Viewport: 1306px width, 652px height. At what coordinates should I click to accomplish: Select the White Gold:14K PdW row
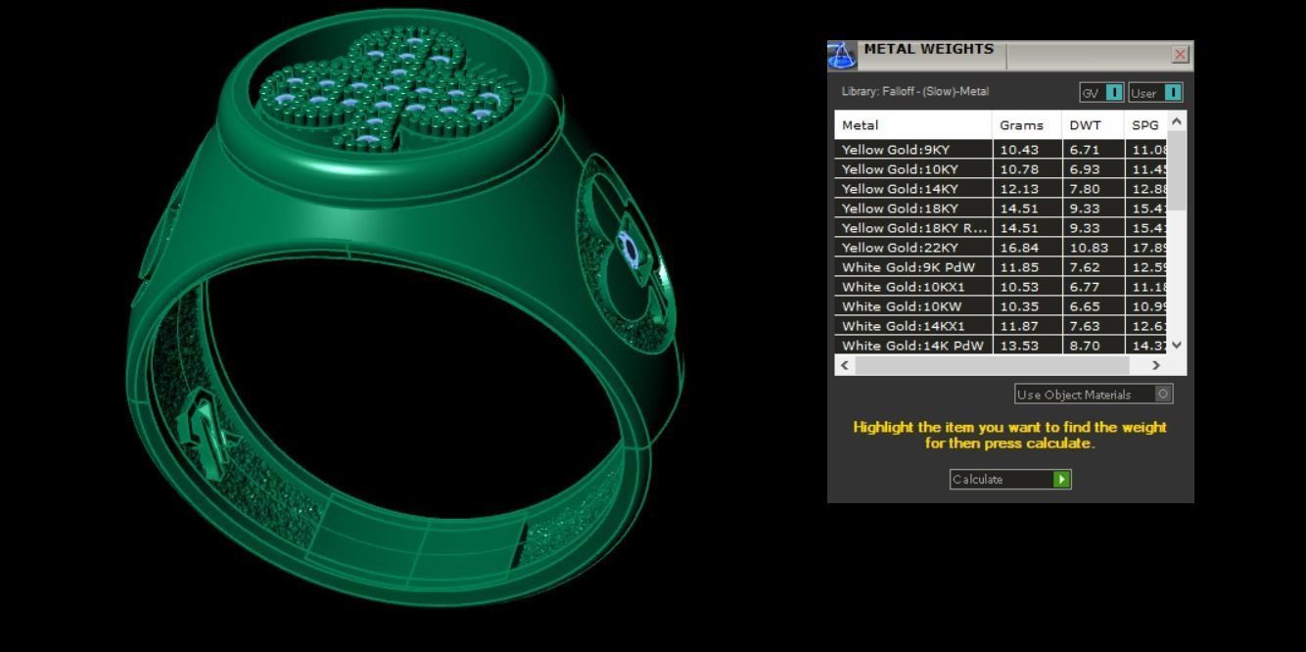click(1002, 345)
